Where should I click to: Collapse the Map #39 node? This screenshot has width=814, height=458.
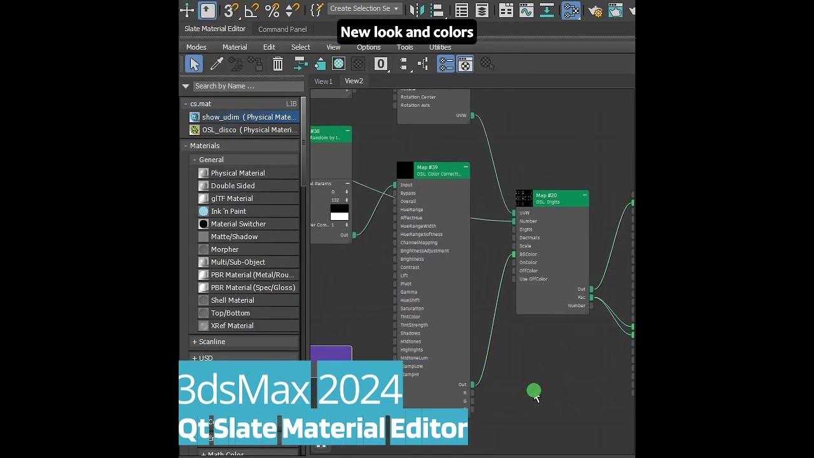pos(466,167)
